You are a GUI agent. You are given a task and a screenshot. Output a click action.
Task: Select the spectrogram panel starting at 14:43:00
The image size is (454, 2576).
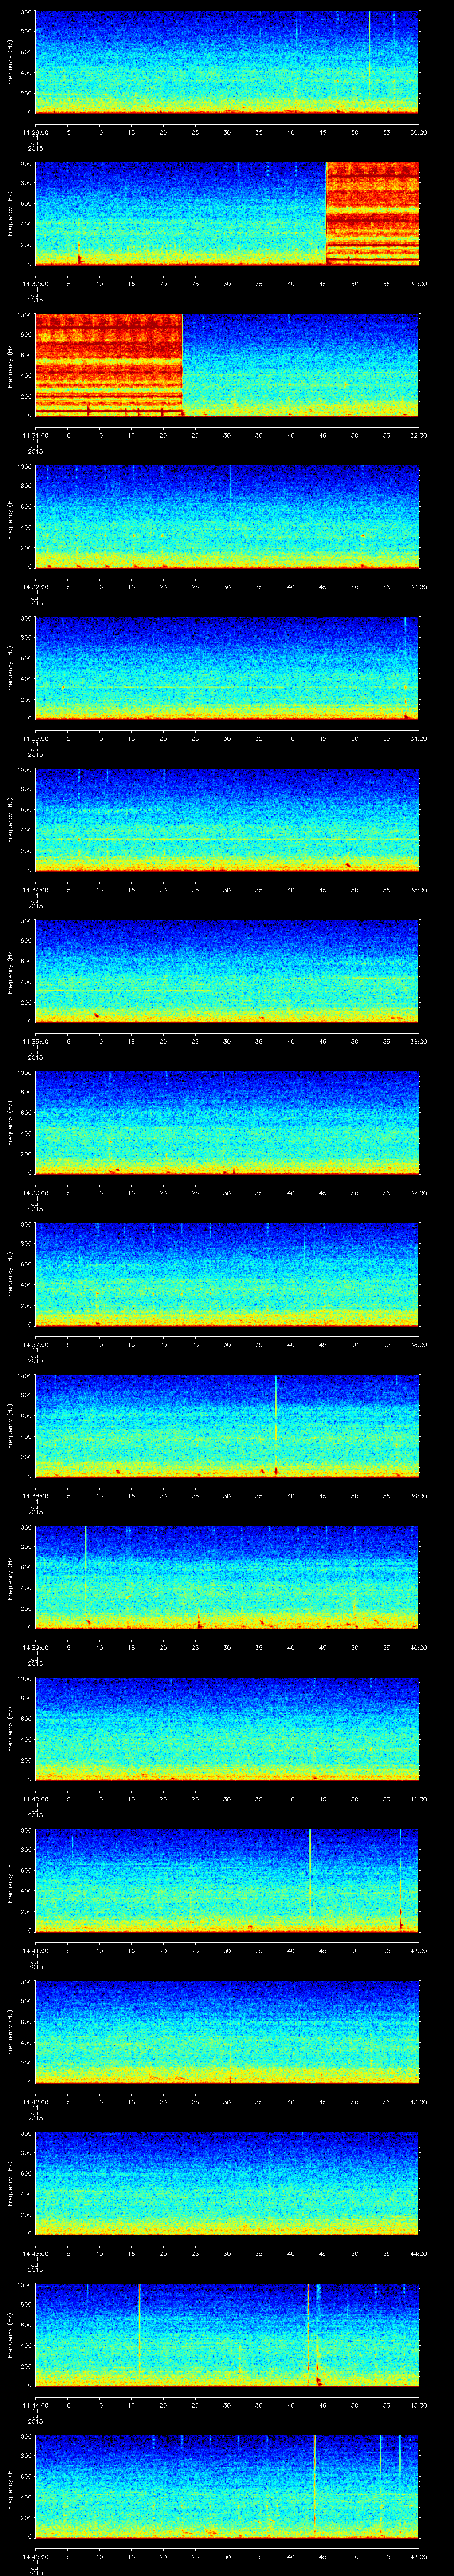click(x=227, y=2185)
